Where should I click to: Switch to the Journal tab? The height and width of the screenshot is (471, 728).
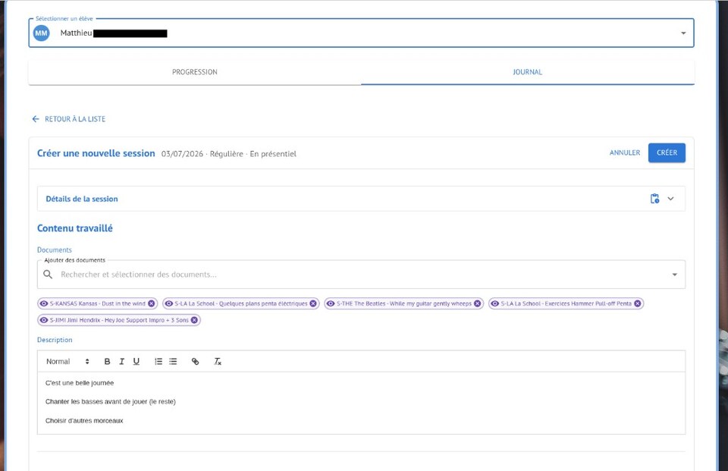pyautogui.click(x=528, y=72)
